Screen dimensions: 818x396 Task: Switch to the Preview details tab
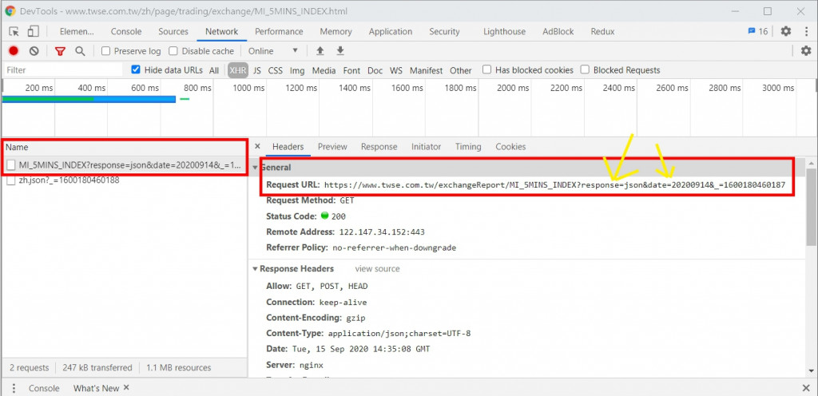(332, 147)
